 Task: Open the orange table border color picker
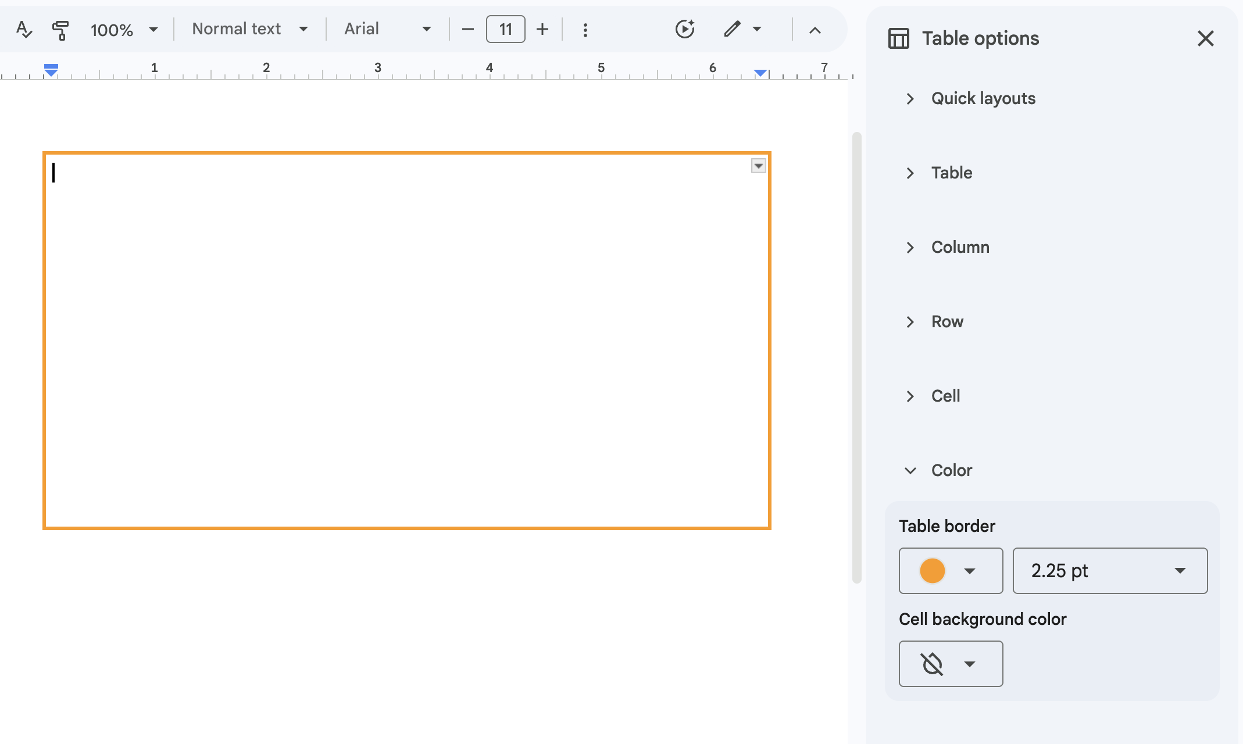(x=951, y=571)
